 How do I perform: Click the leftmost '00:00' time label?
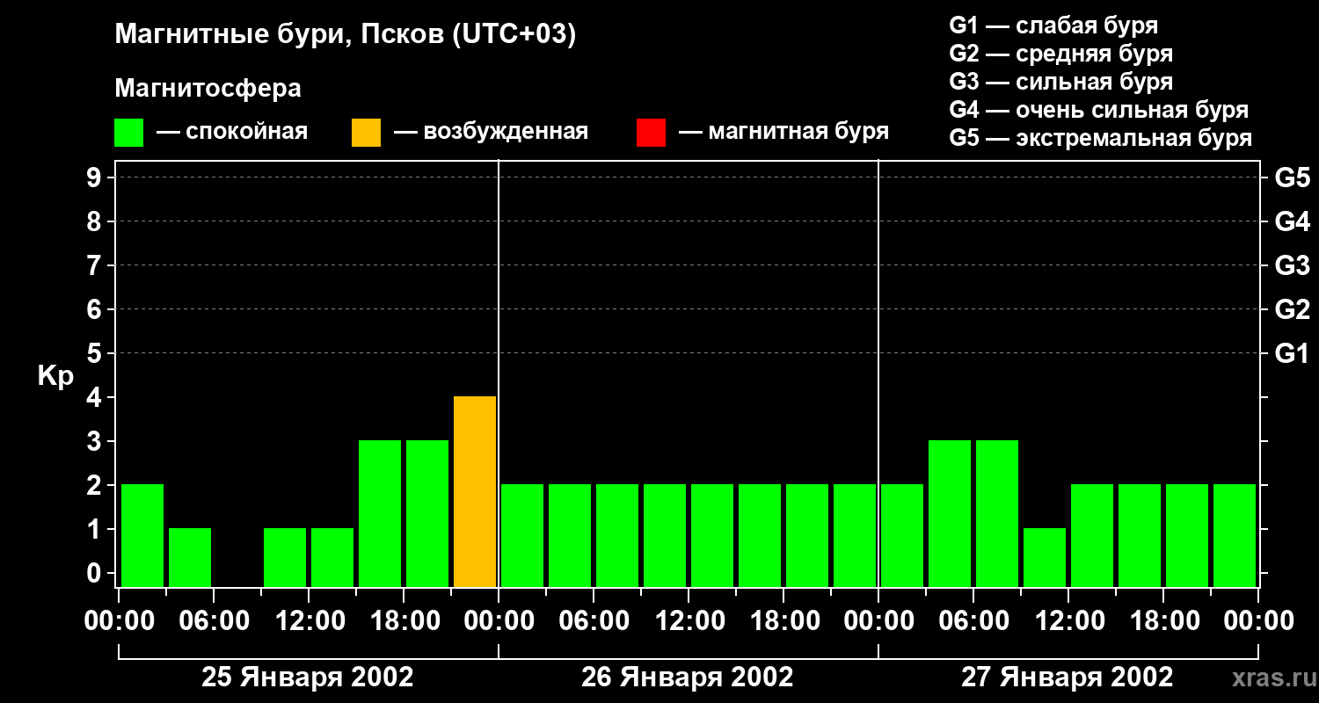(119, 622)
